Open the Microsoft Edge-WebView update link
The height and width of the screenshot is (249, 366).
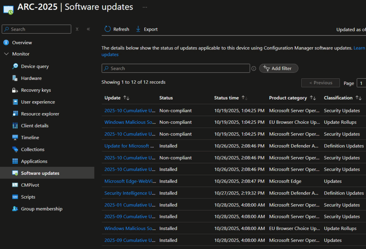(x=130, y=181)
